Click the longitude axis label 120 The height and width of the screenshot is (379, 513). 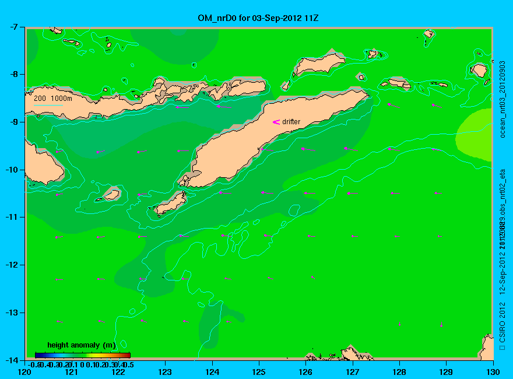click(x=25, y=372)
